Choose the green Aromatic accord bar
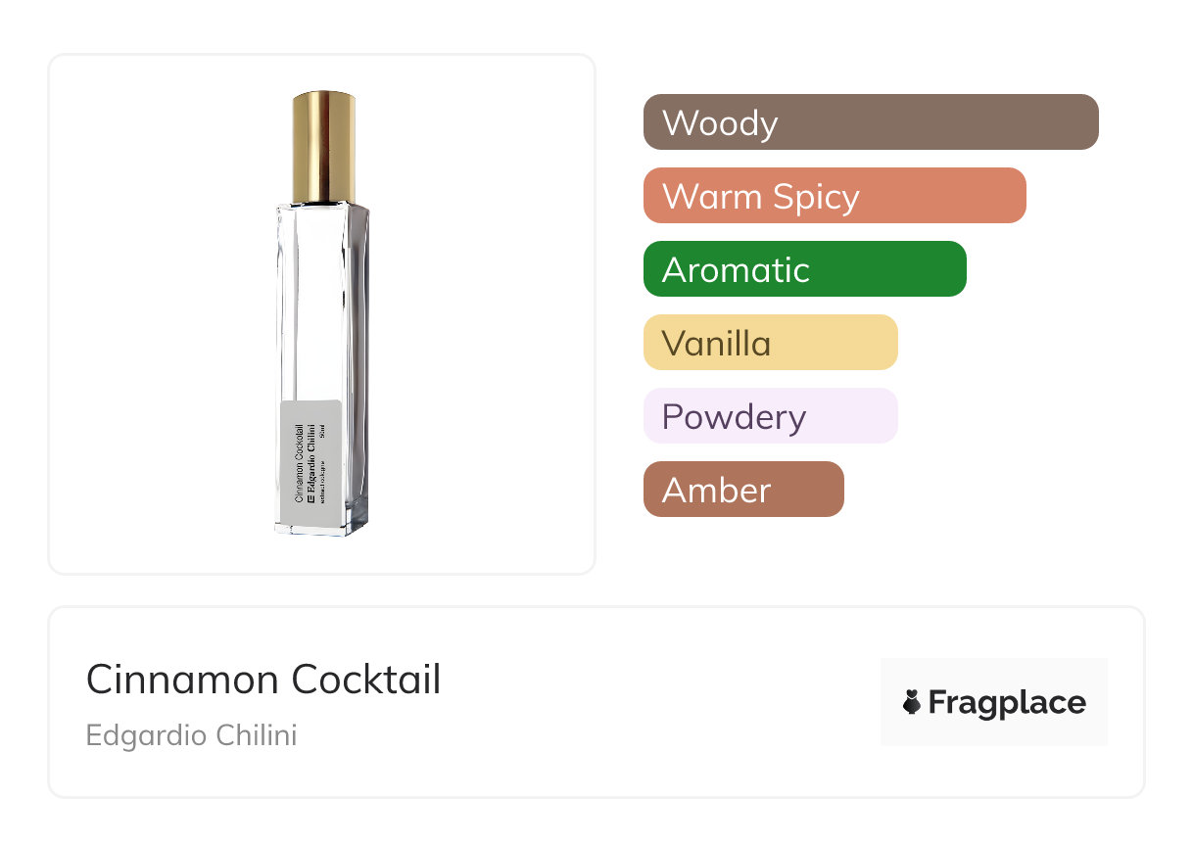The height and width of the screenshot is (846, 1193). coord(804,269)
